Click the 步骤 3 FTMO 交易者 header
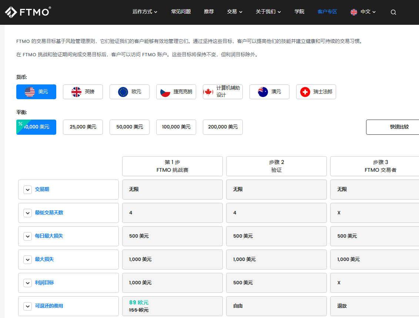Image resolution: width=419 pixels, height=318 pixels. point(375,166)
